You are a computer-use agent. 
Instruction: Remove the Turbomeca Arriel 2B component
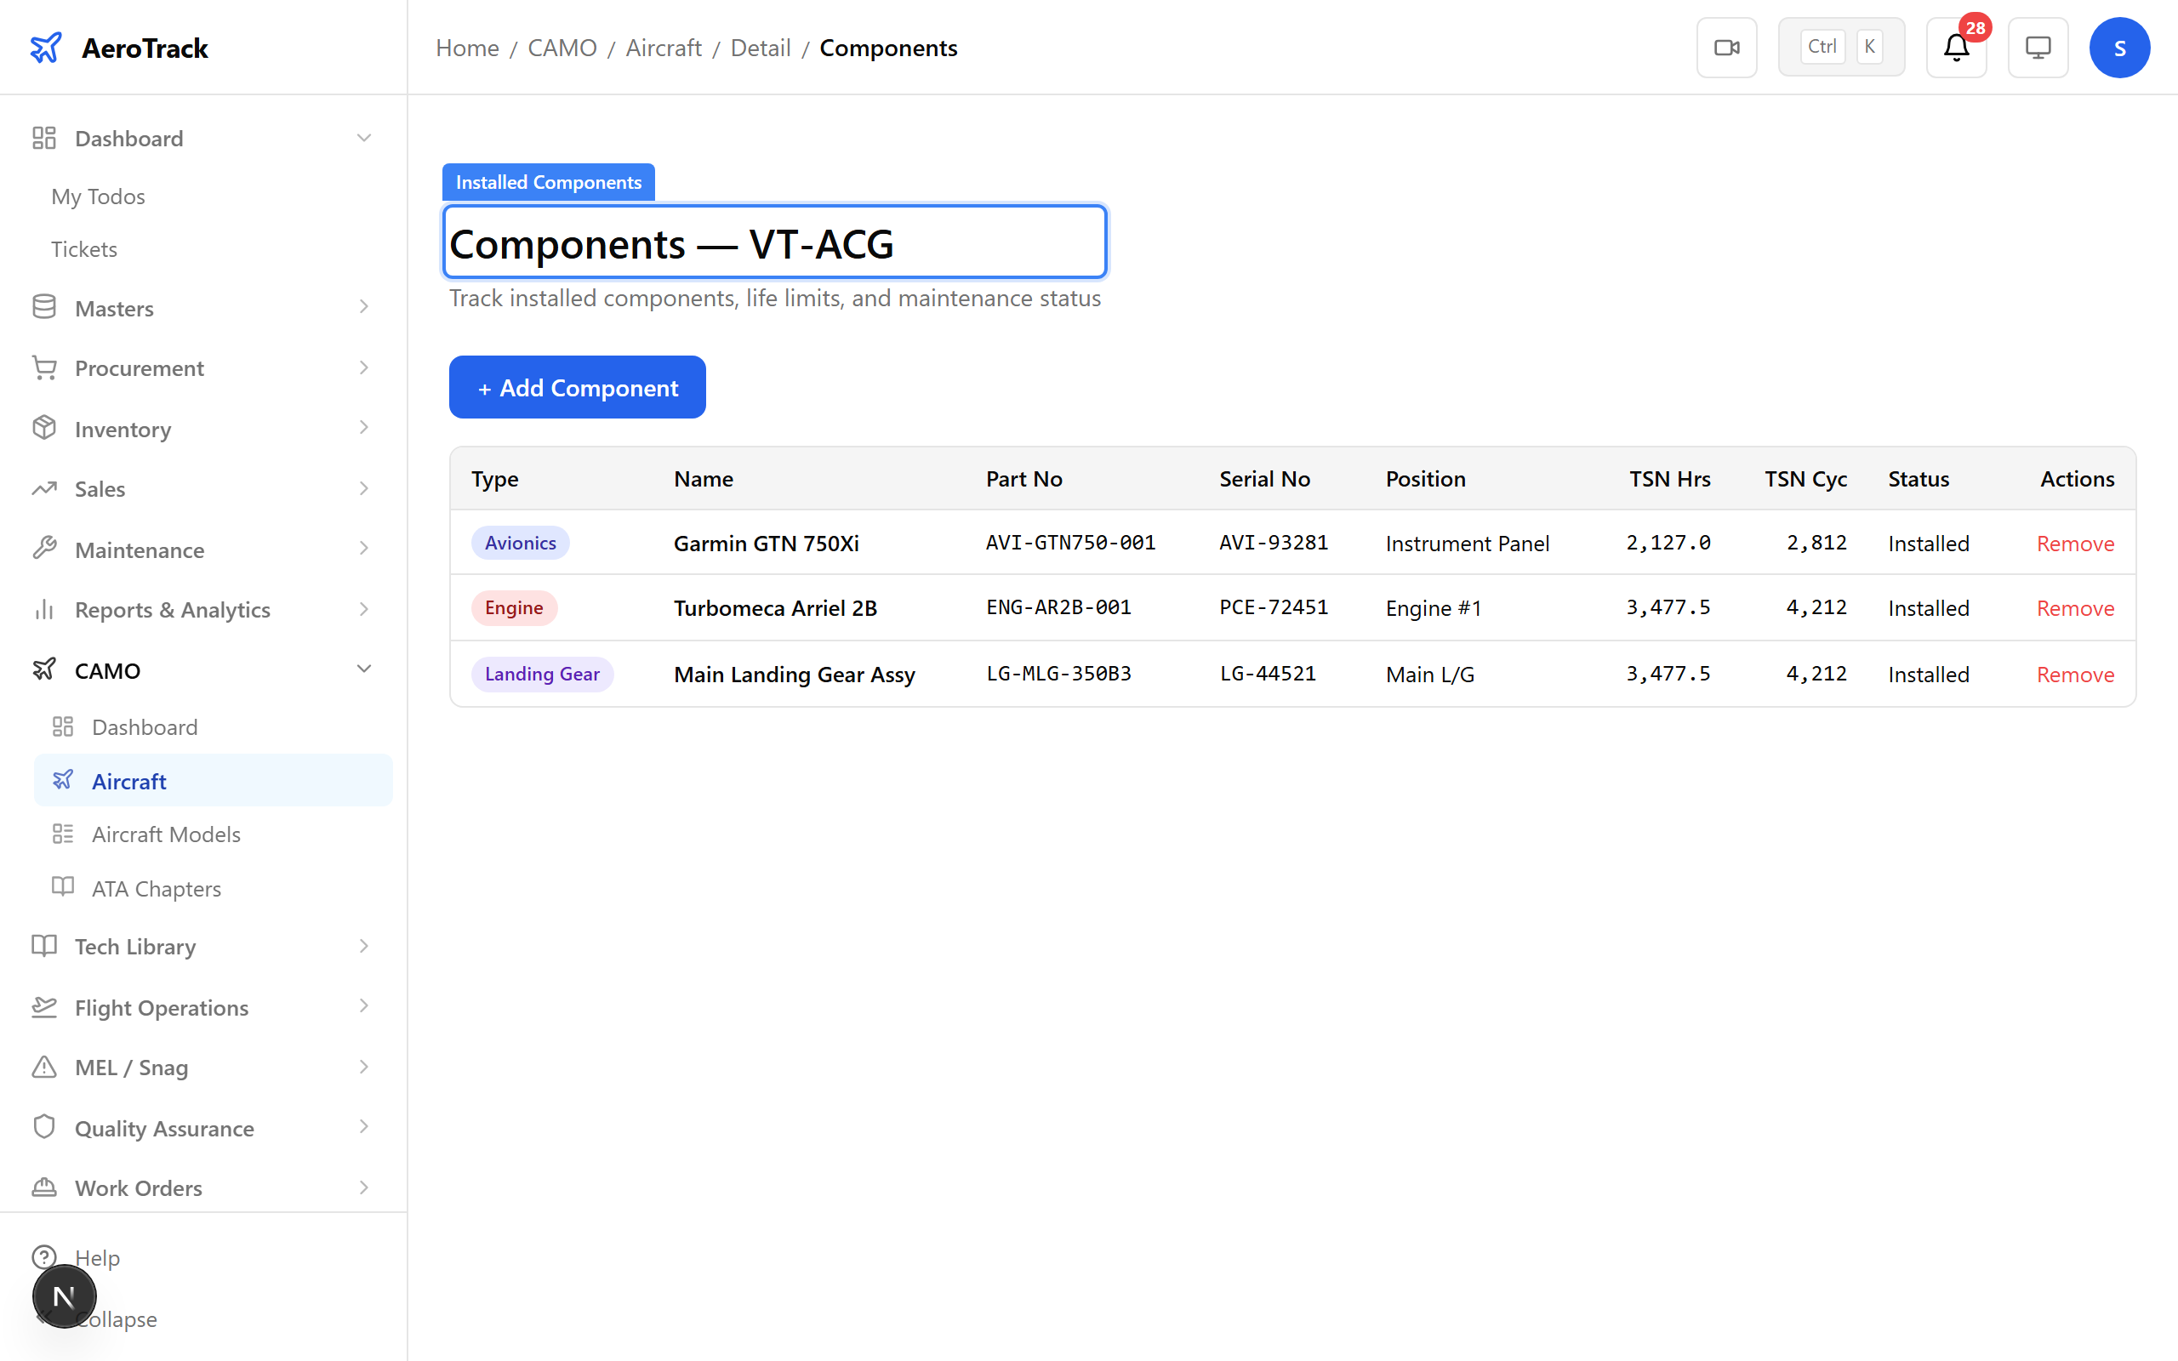tap(2074, 608)
